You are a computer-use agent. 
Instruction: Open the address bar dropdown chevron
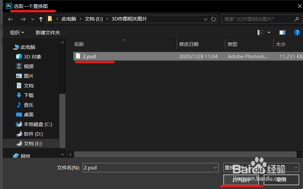pyautogui.click(x=206, y=19)
